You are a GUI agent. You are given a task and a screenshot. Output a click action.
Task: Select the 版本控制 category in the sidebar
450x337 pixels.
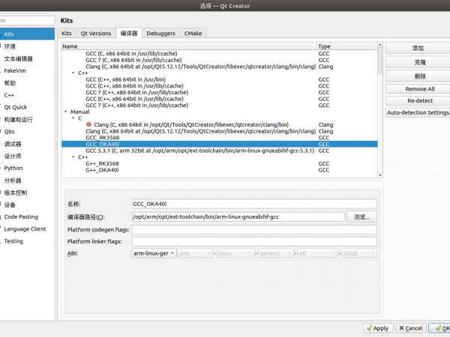[x=16, y=192]
